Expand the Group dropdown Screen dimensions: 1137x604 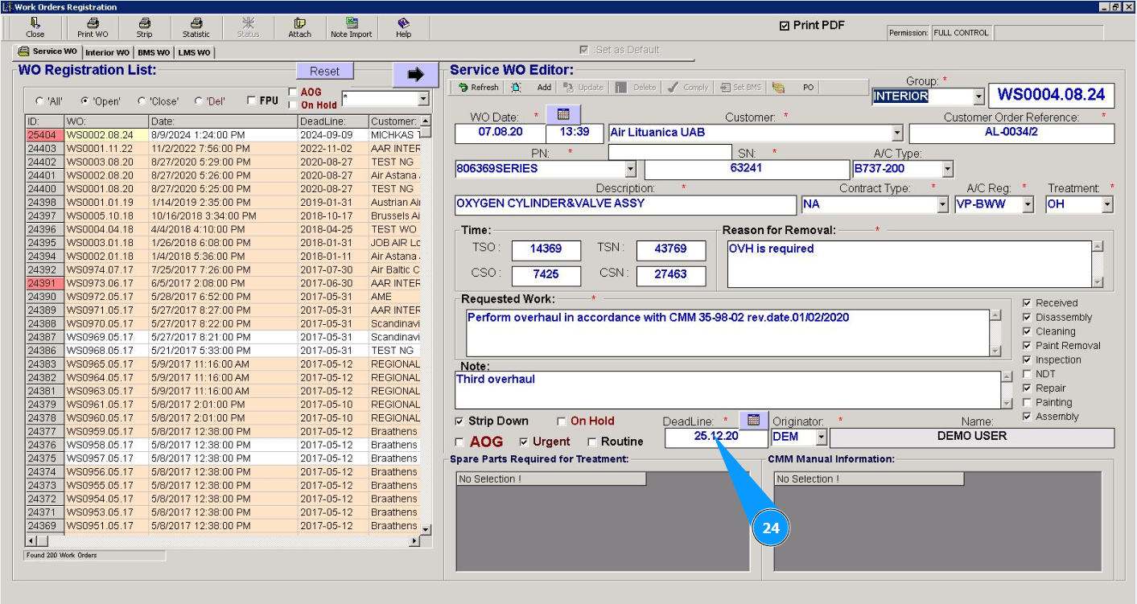[978, 97]
